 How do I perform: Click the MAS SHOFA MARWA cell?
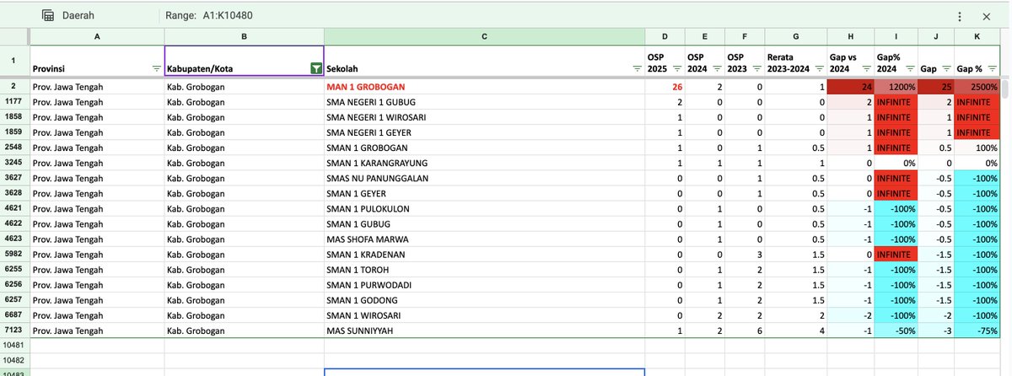pos(484,239)
